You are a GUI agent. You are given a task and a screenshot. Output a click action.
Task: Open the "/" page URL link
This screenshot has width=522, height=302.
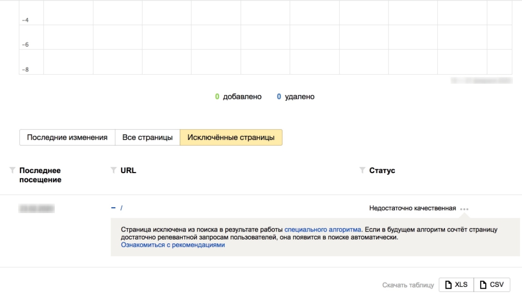pos(121,208)
